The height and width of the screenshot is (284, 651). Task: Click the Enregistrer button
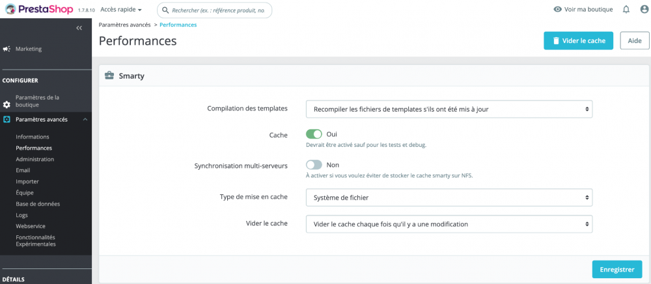click(x=616, y=269)
